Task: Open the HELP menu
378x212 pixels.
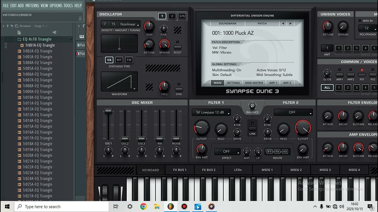Action: (x=78, y=6)
